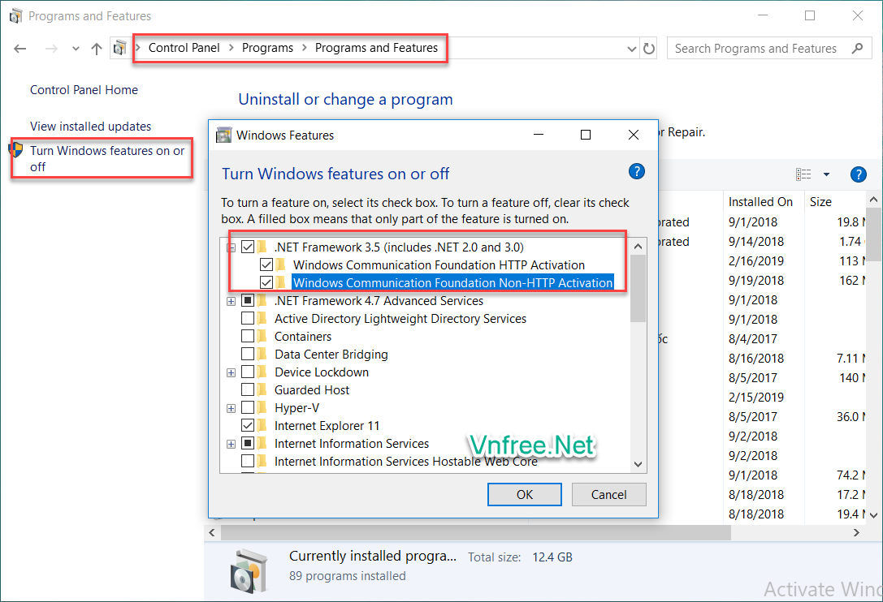This screenshot has height=602, width=883.
Task: Click the Back navigation arrow
Action: pyautogui.click(x=20, y=49)
